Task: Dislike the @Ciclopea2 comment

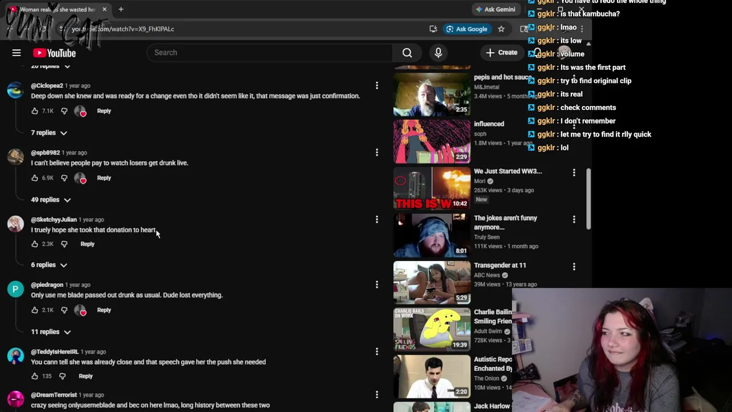Action: pos(64,111)
